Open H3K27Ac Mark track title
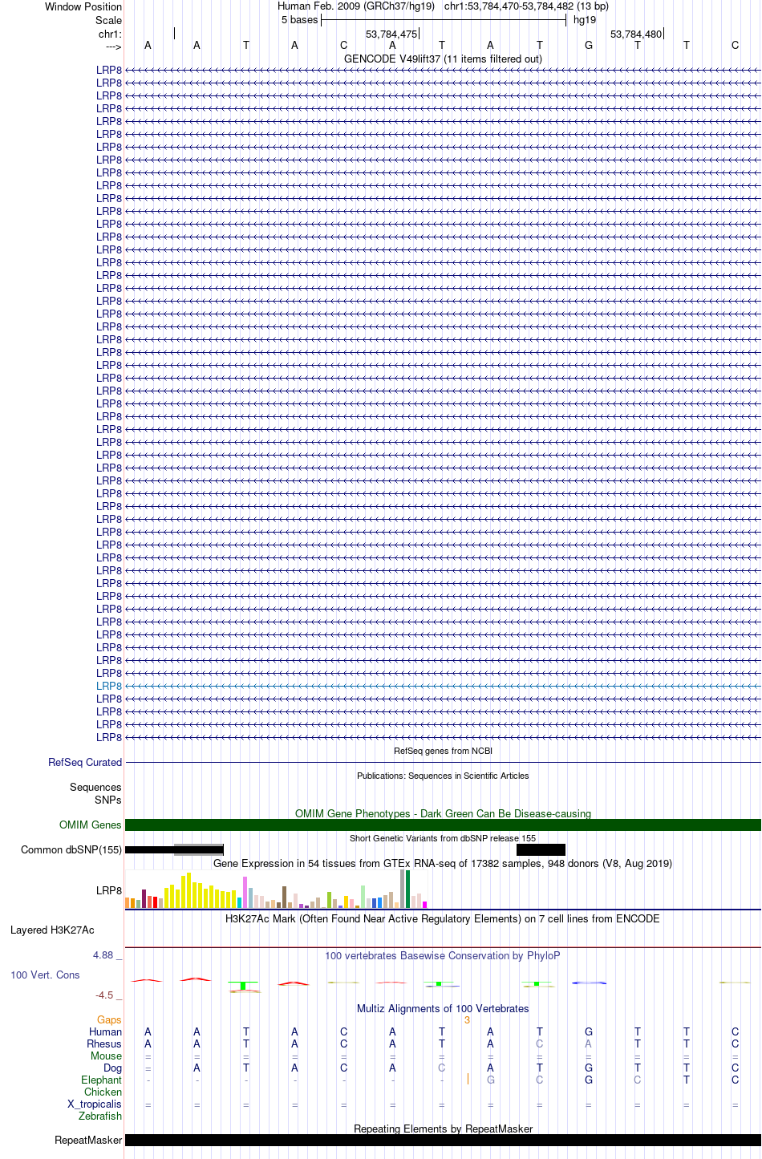The image size is (762, 1159). (443, 918)
